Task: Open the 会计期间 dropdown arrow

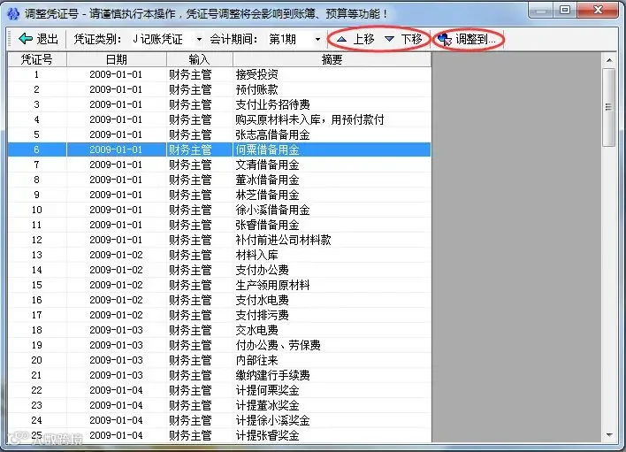Action: coord(317,39)
